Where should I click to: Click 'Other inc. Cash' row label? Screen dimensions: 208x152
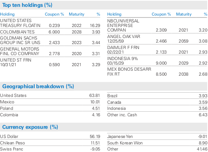[x=122, y=115]
